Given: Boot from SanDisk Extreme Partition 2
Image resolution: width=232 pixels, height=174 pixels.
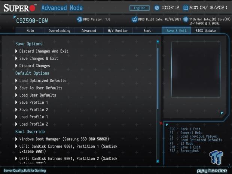Looking at the screenshot, I should [67, 160].
